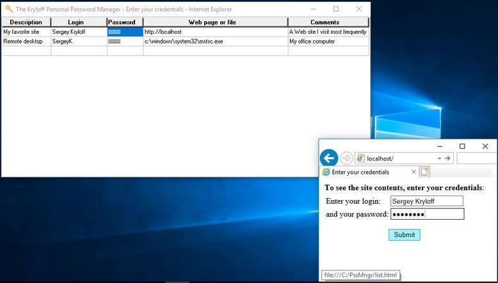Minimize the localhost browser window

tap(440, 146)
